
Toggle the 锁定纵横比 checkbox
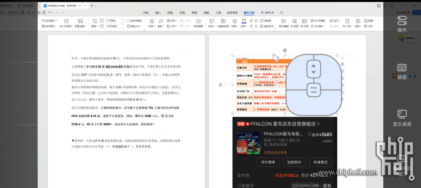click(128, 21)
